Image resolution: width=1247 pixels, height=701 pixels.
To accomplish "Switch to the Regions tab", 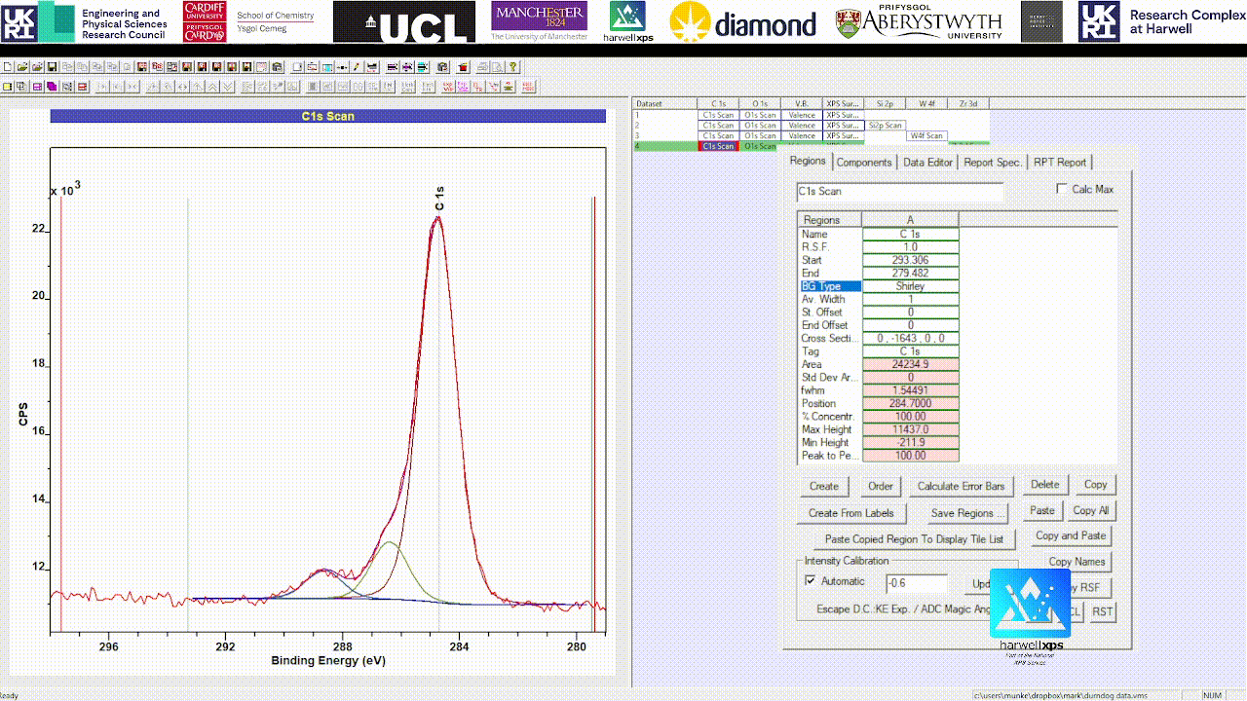I will coord(808,161).
